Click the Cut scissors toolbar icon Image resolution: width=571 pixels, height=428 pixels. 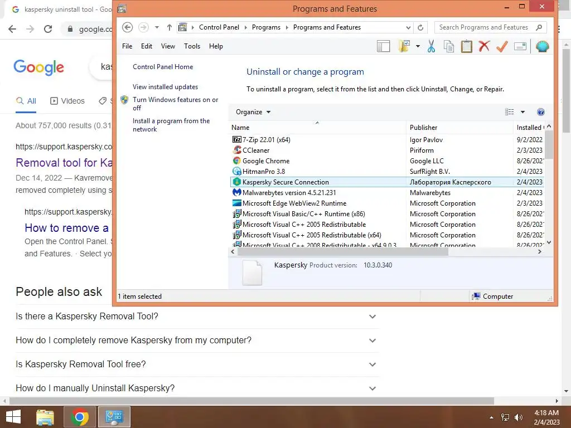click(x=431, y=46)
